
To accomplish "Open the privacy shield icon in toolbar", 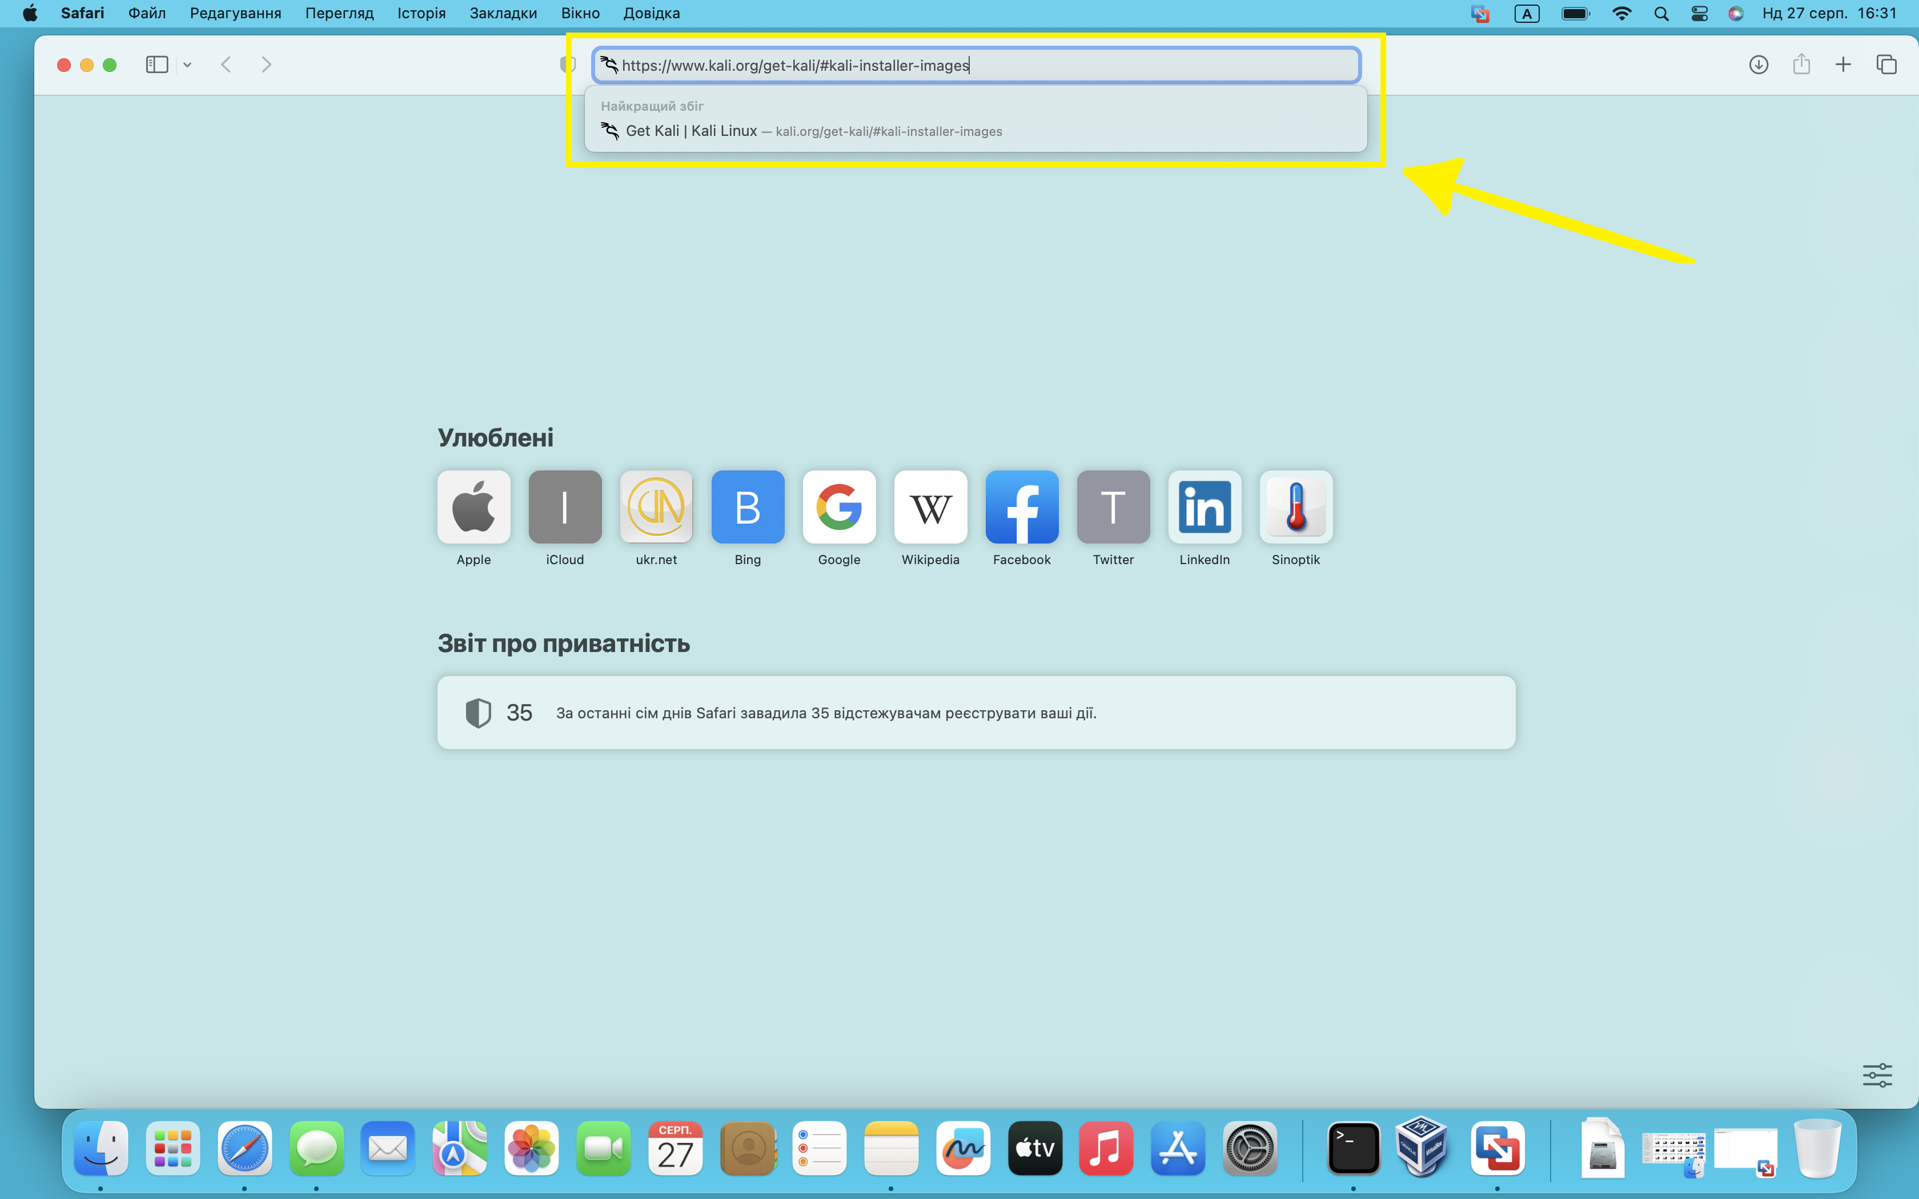I will click(x=568, y=64).
